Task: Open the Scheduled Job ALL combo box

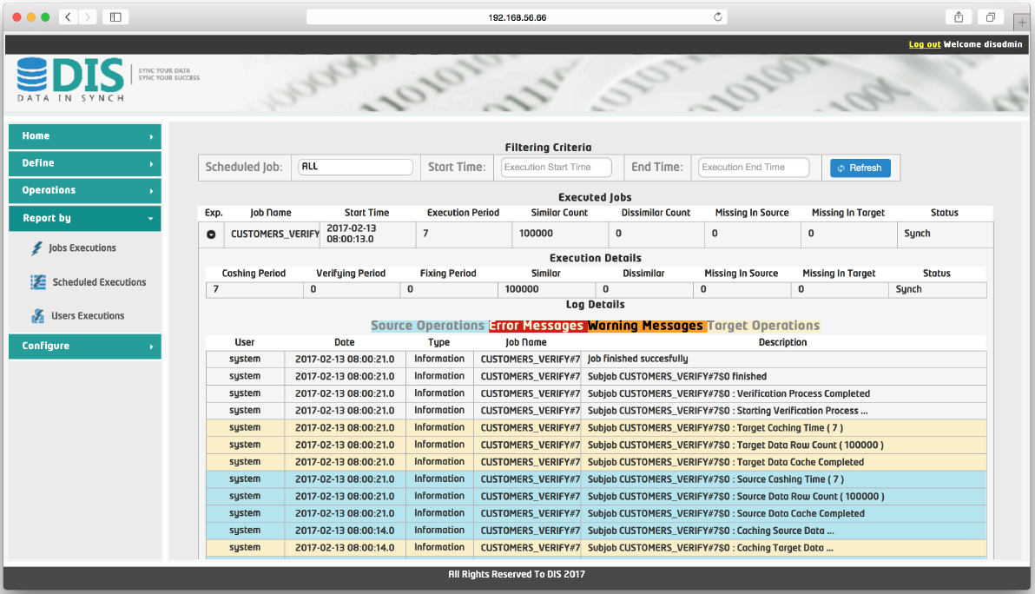Action: coord(355,167)
